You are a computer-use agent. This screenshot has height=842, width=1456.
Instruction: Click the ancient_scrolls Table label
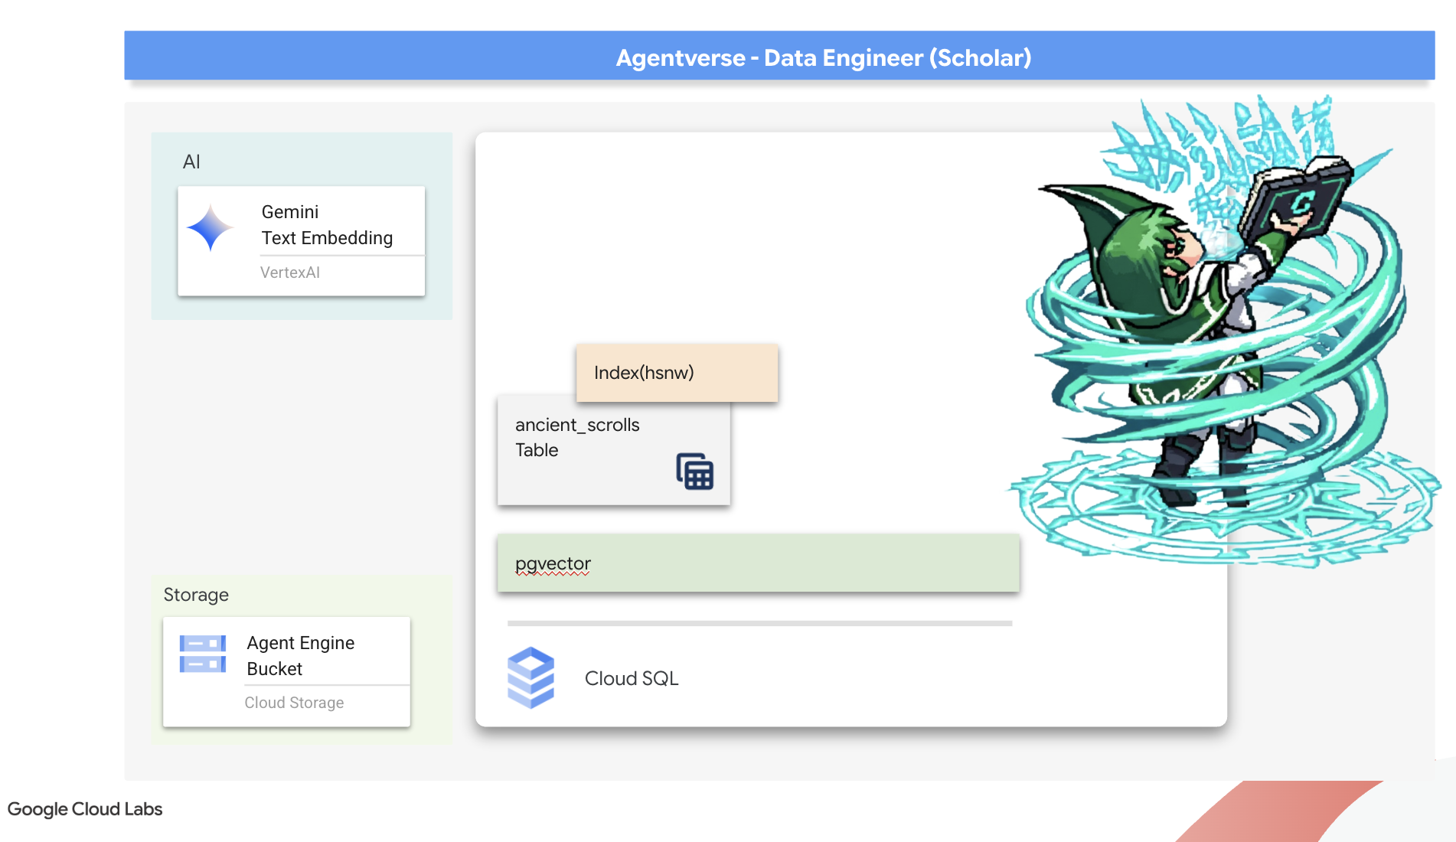(x=577, y=437)
